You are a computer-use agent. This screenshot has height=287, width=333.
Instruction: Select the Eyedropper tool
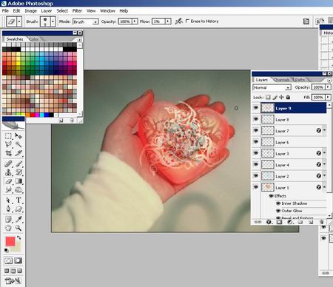pos(18,219)
